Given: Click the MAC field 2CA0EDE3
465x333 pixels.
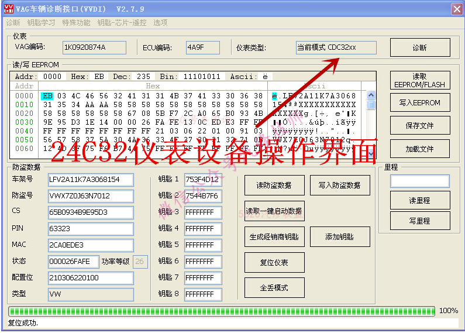Looking at the screenshot, I should [91, 245].
